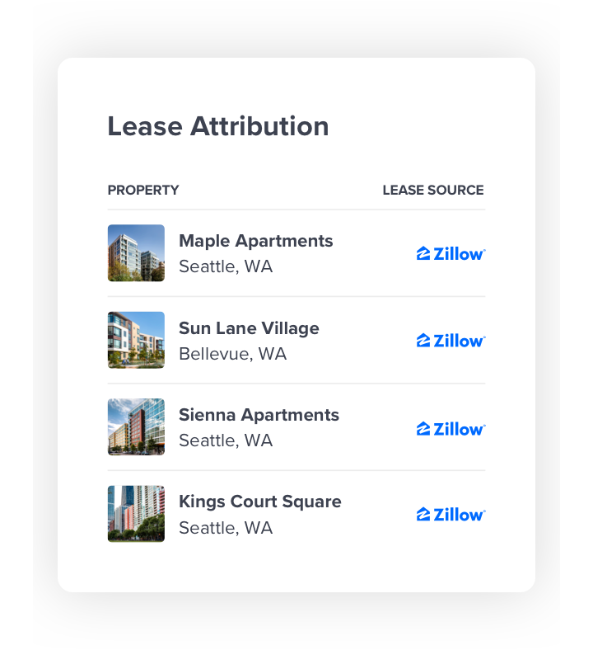Open the Sienna Apartments building thumbnail
Screen dimensions: 593x650
[x=136, y=426]
